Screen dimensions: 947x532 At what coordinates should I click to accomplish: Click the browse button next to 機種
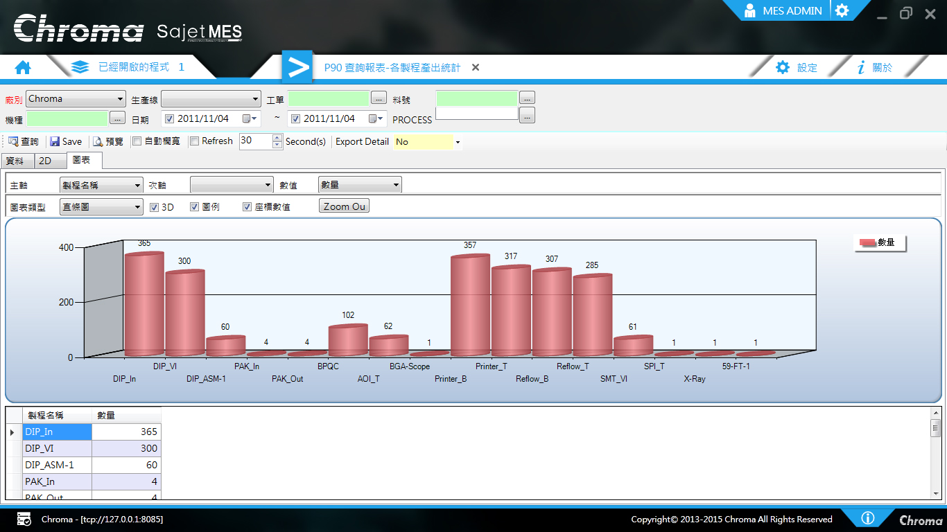click(x=118, y=118)
